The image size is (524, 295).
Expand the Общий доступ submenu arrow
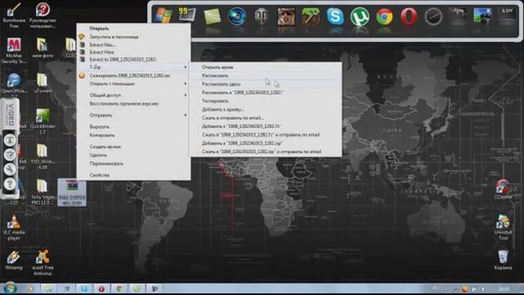pyautogui.click(x=186, y=95)
